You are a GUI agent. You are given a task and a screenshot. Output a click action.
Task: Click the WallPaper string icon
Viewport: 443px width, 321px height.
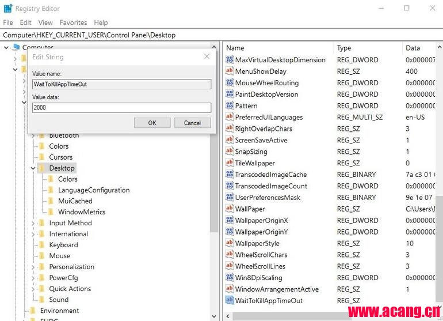point(230,209)
